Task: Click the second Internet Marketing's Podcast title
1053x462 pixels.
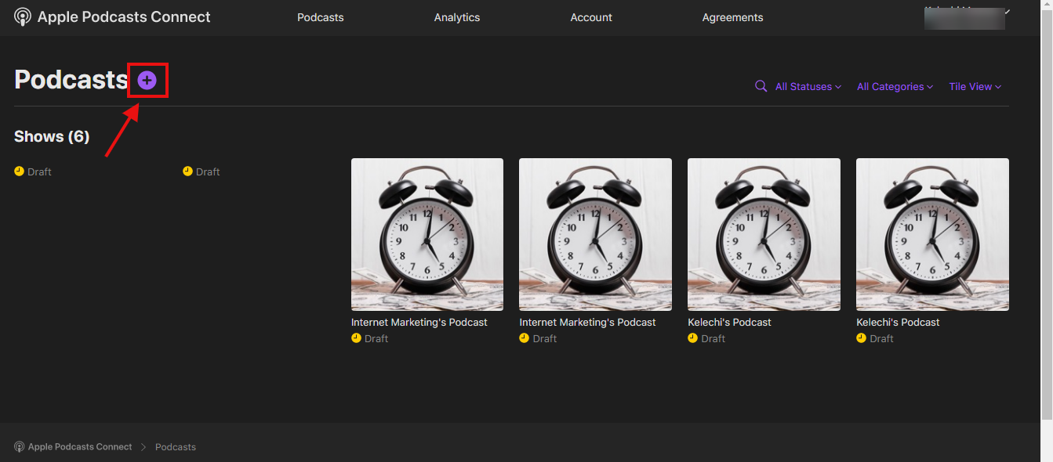Action: click(x=587, y=323)
